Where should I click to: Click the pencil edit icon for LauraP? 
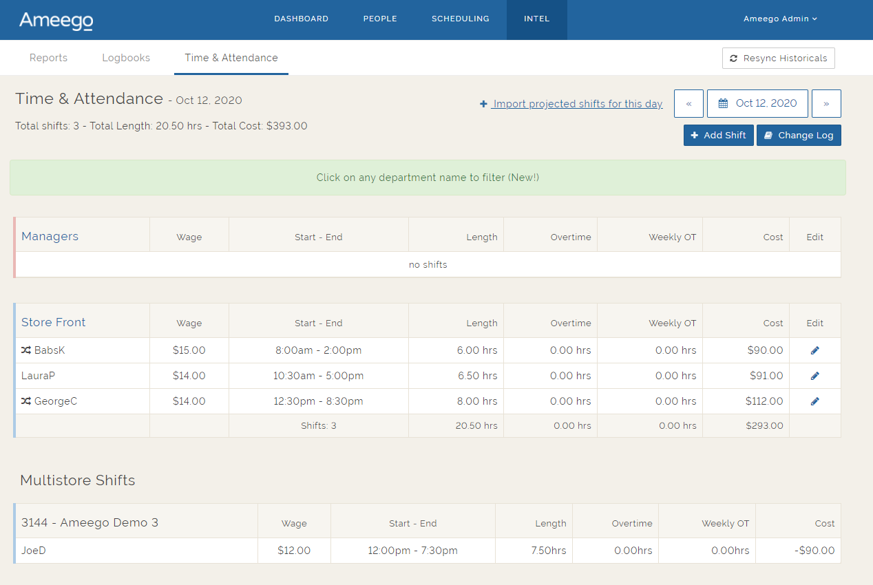(x=815, y=376)
